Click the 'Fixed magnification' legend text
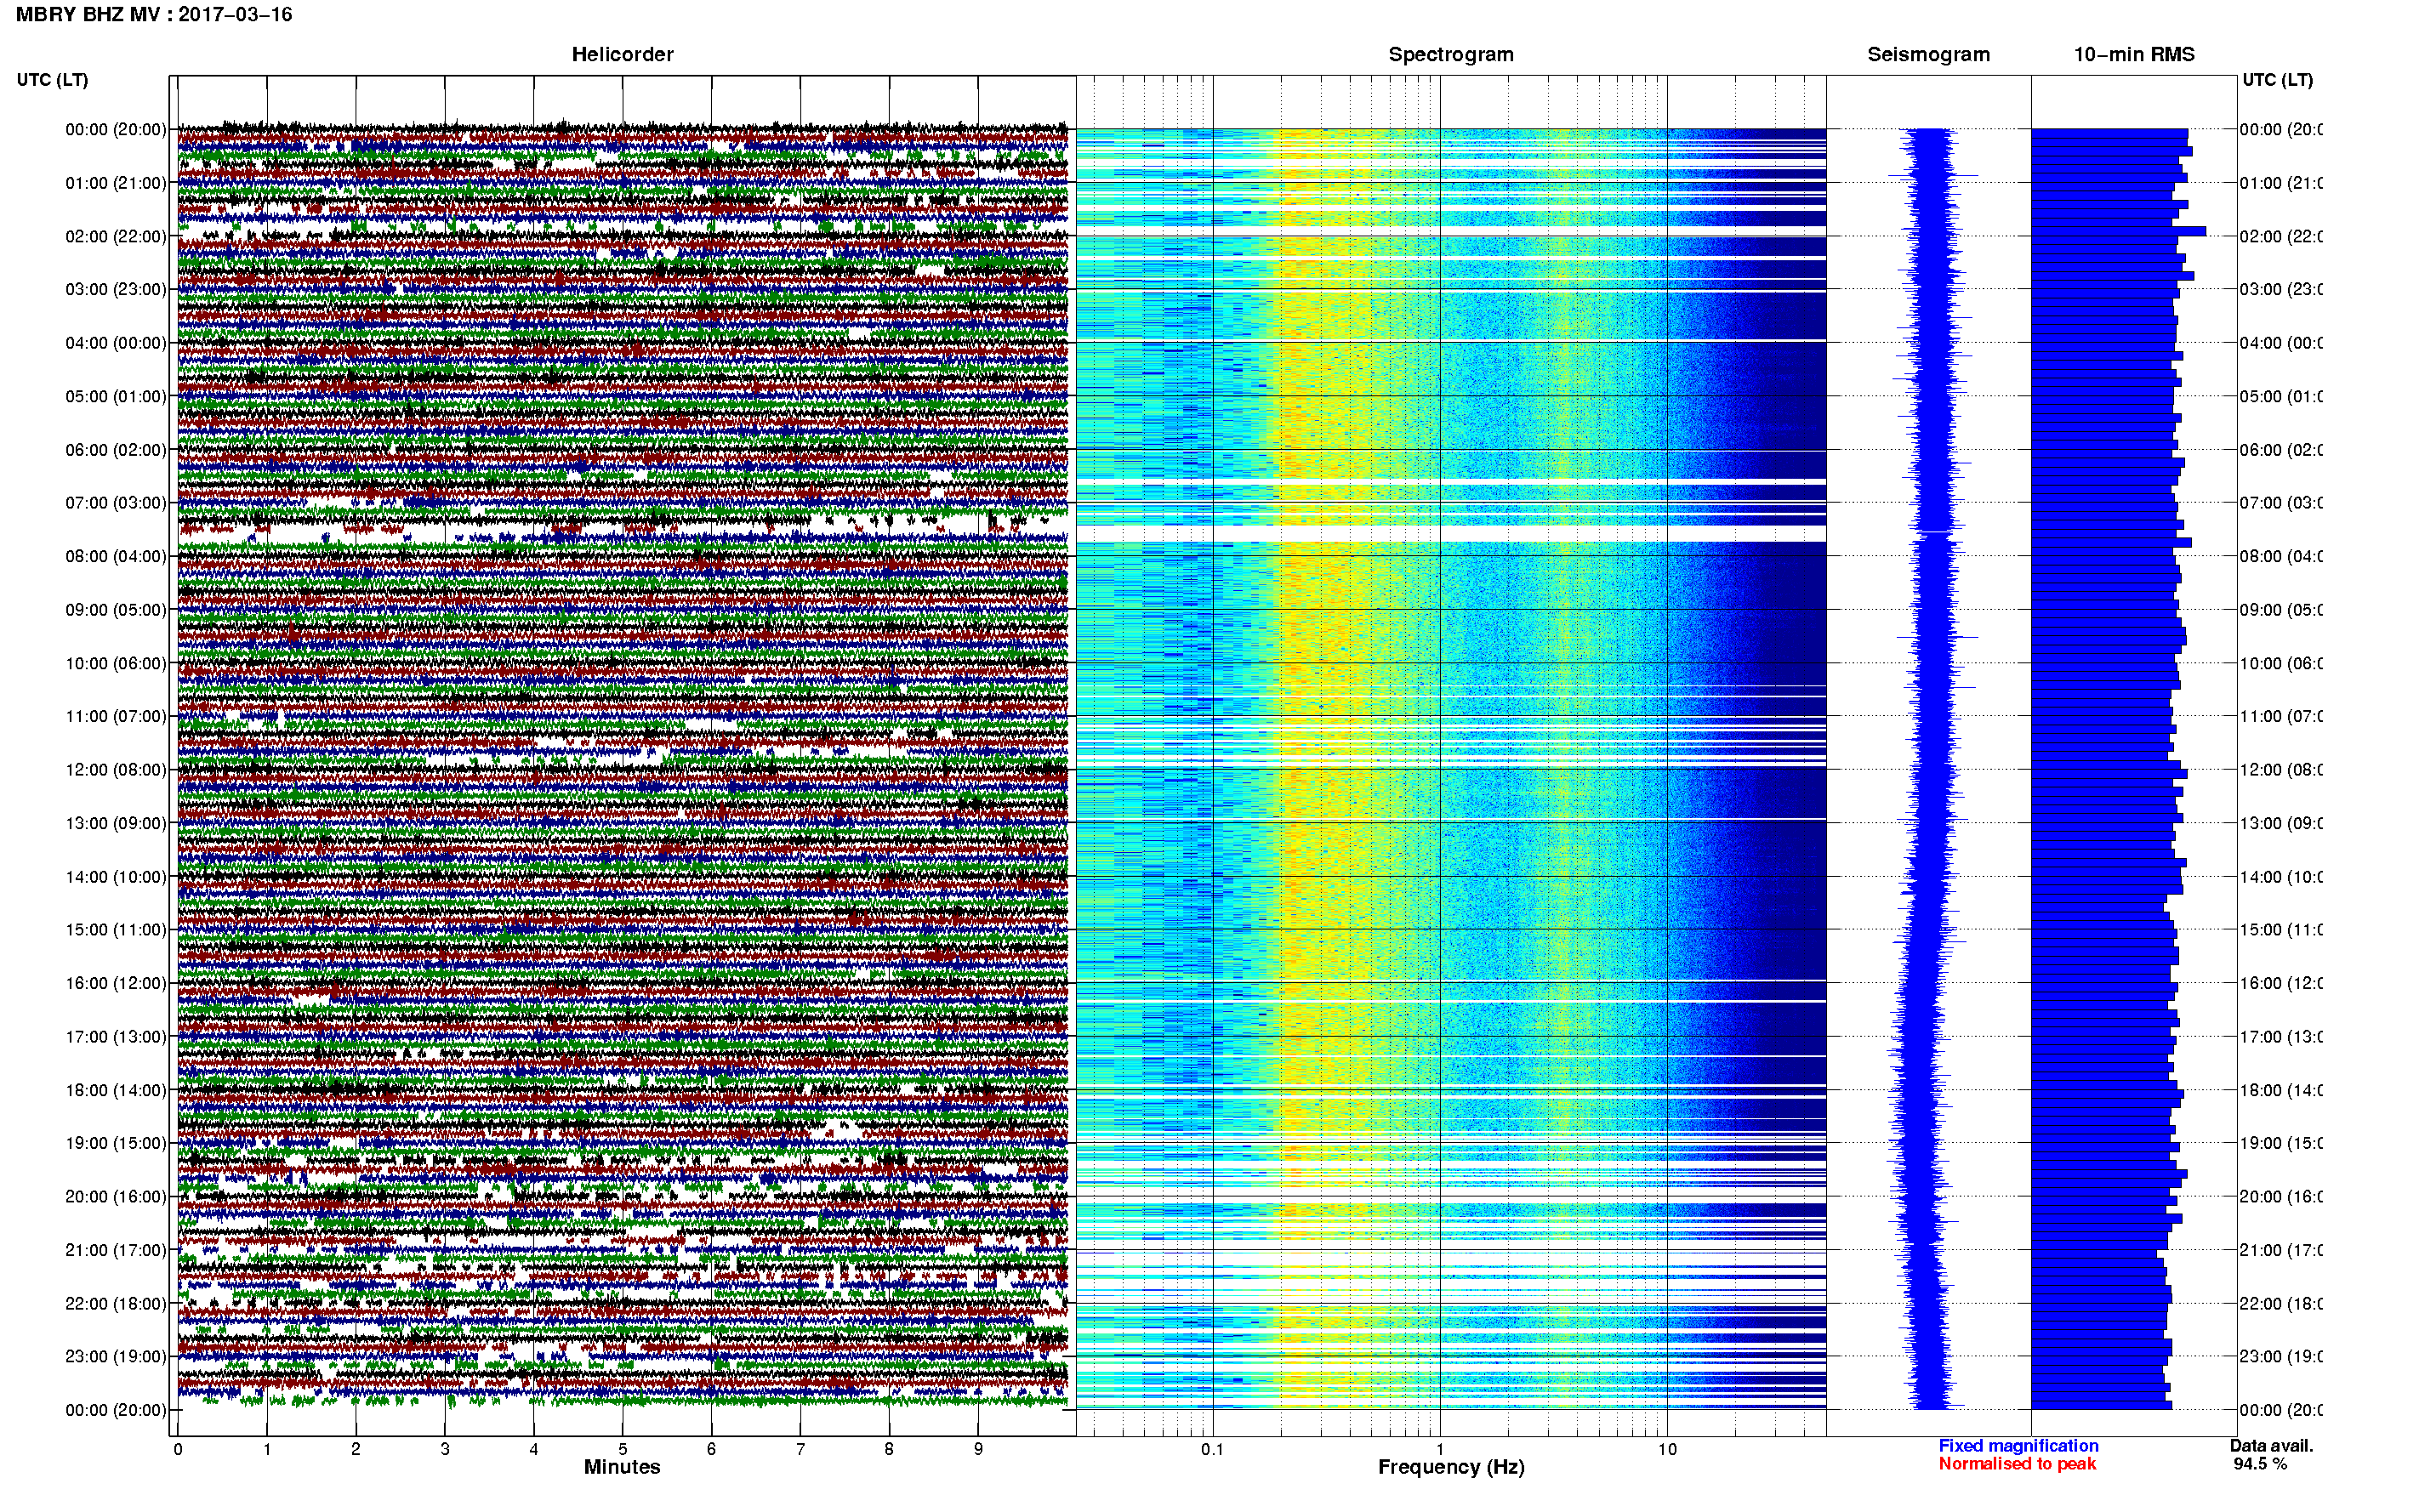The image size is (2419, 1512). click(2018, 1446)
